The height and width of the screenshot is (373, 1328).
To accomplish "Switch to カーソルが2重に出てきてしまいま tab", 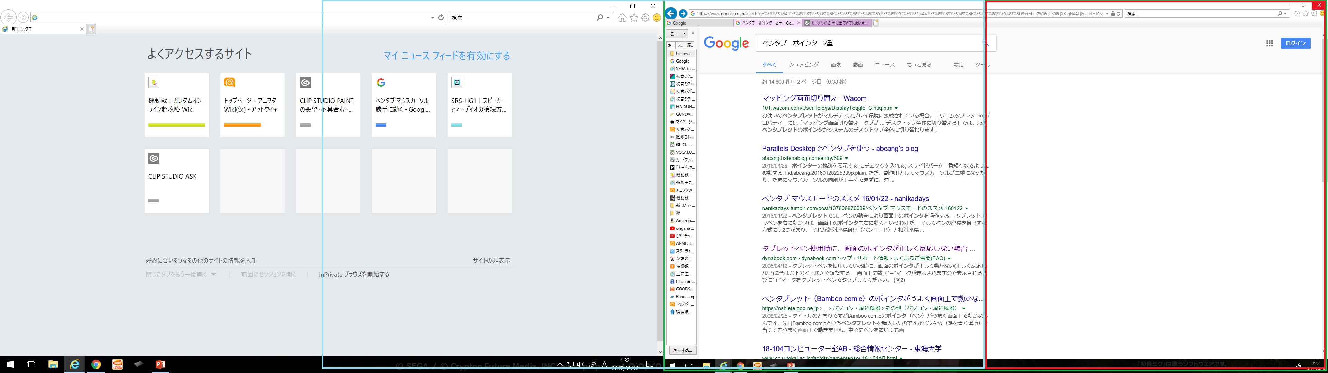I will (x=837, y=23).
